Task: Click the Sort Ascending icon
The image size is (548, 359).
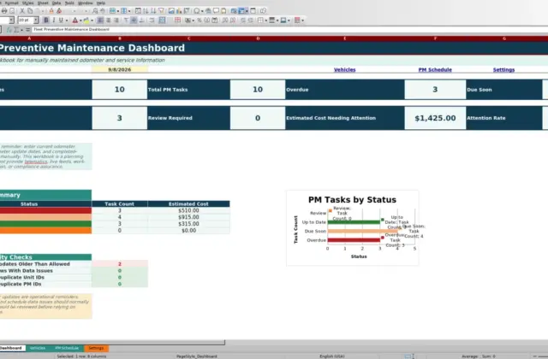Action: (146, 11)
